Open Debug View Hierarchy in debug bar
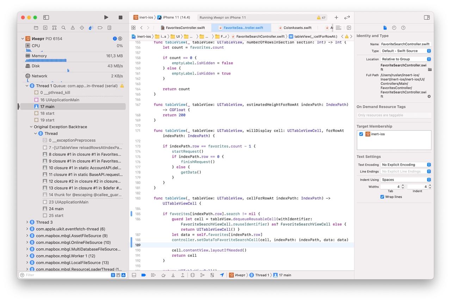 (x=192, y=275)
